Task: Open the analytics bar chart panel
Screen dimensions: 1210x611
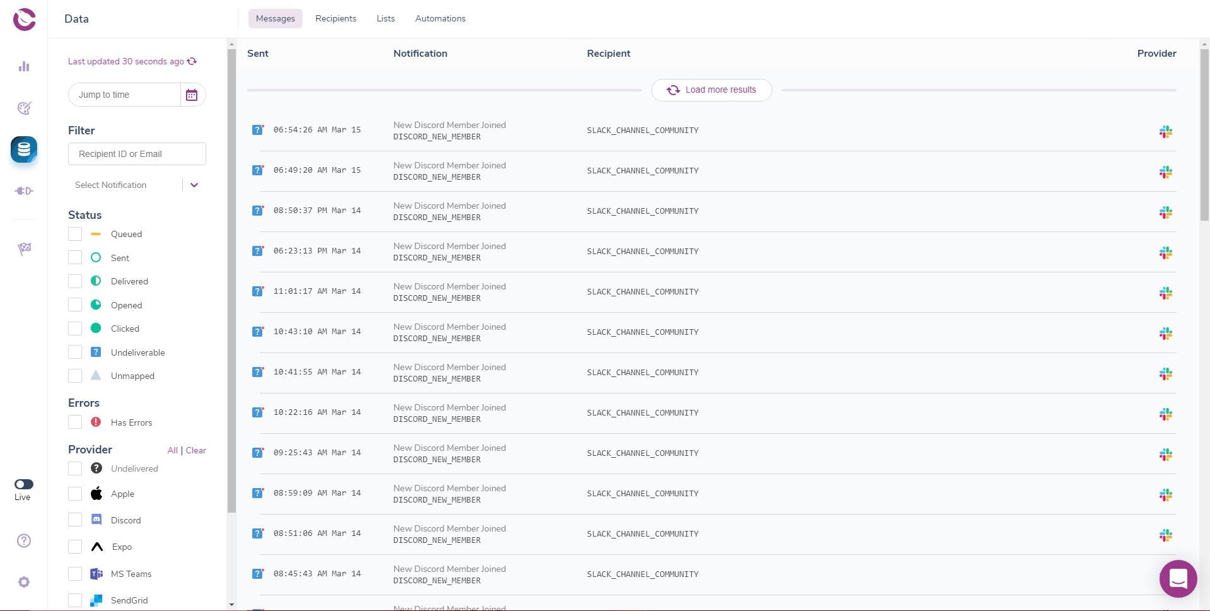Action: [x=23, y=66]
